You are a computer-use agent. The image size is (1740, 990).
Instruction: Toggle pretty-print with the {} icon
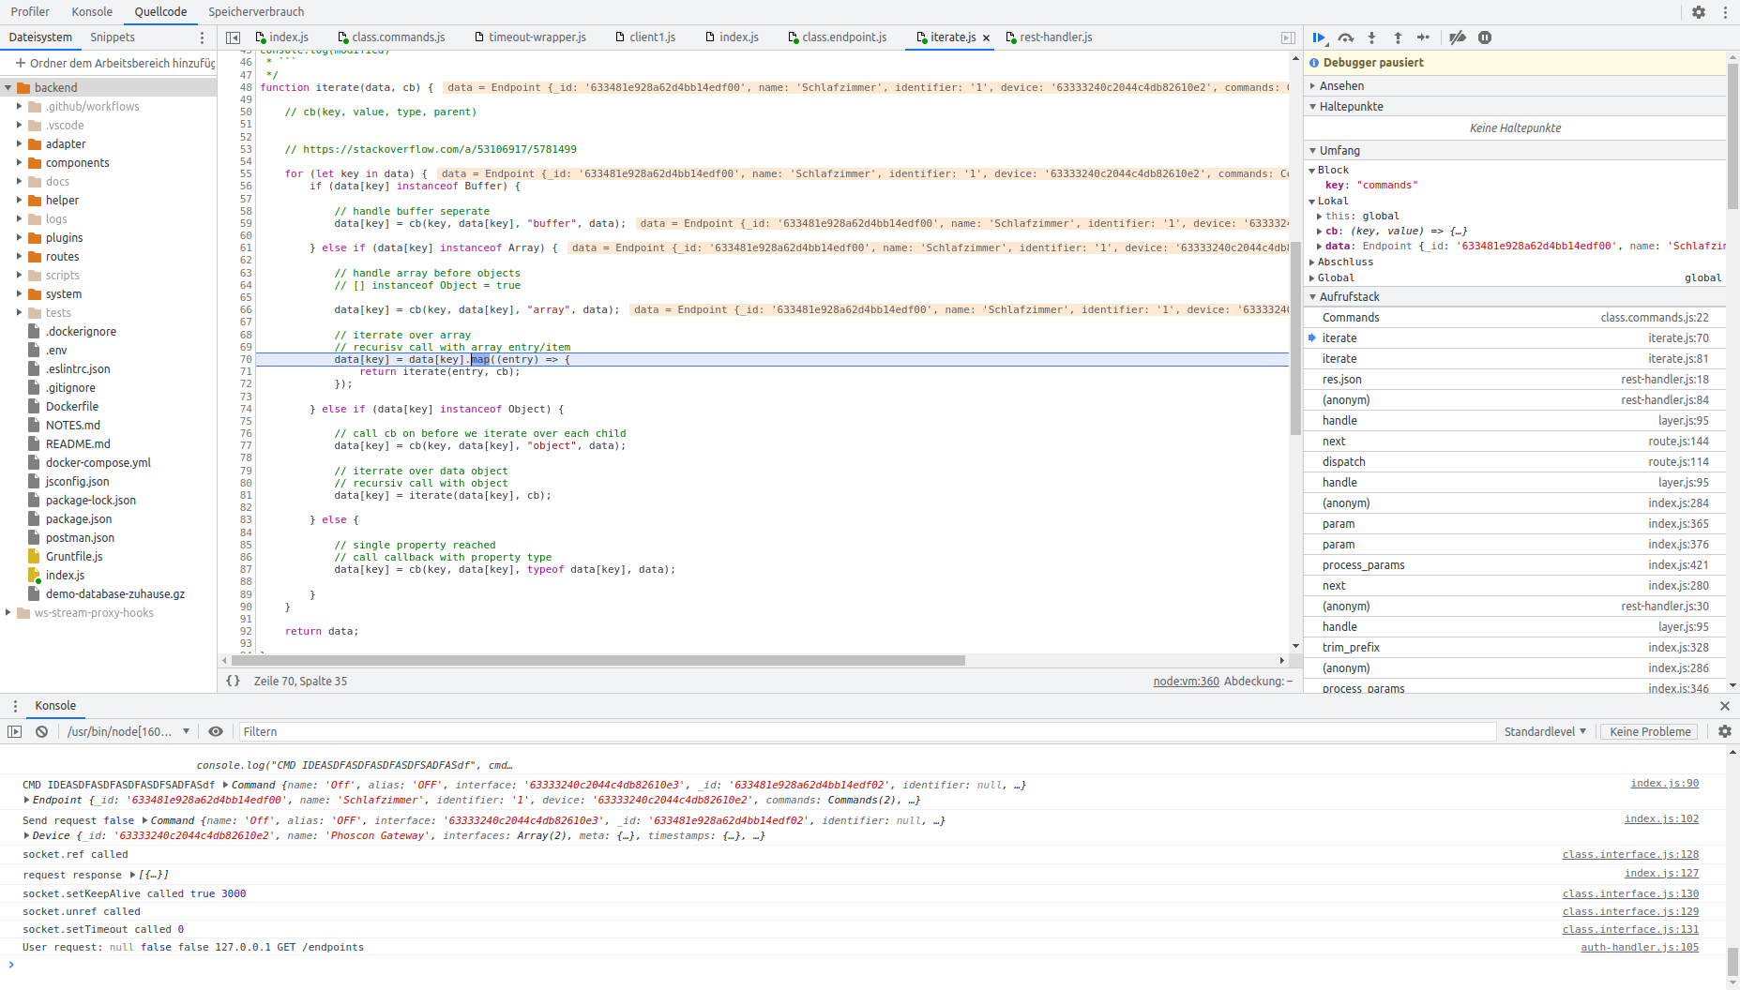(x=234, y=681)
